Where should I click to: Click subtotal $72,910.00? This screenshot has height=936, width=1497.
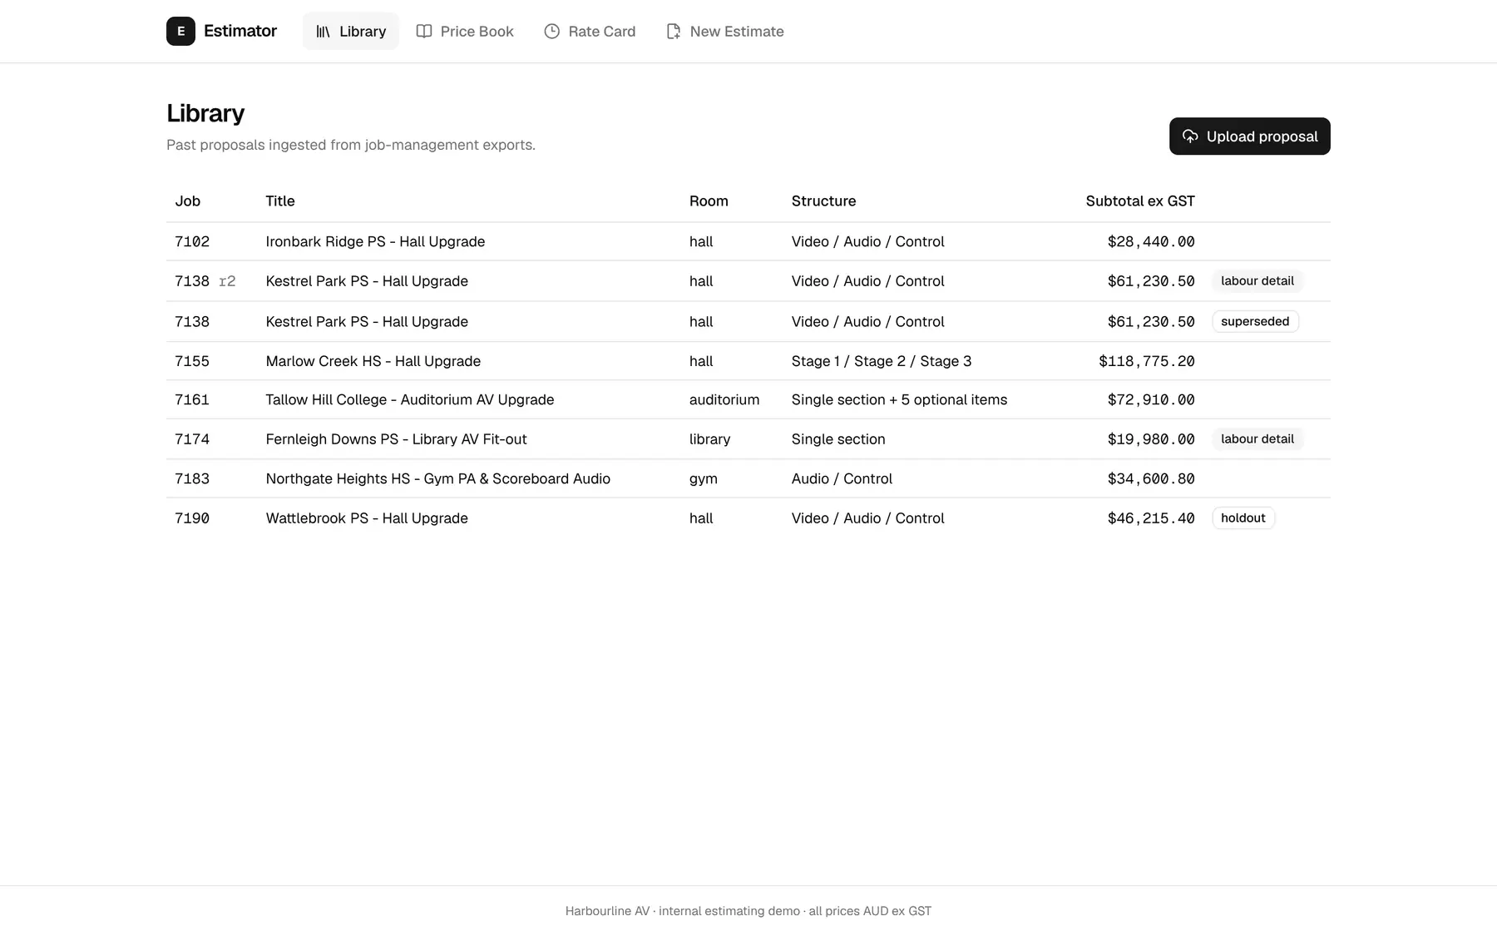coord(1151,399)
